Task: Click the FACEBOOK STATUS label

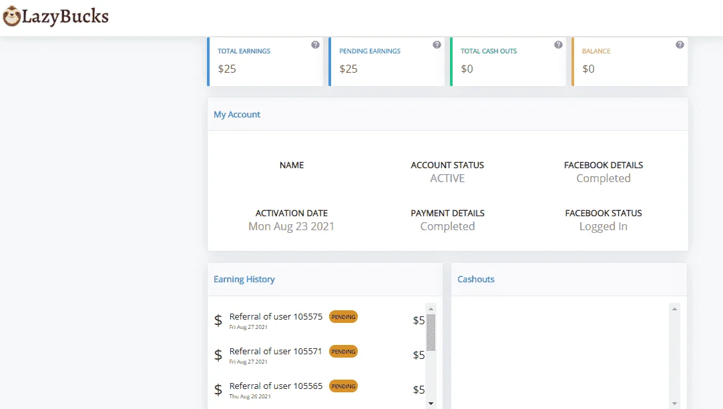Action: click(604, 213)
